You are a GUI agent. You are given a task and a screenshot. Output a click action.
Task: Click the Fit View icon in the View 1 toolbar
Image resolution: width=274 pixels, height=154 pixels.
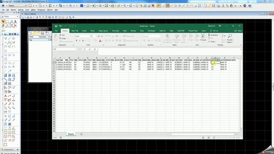click(50, 17)
